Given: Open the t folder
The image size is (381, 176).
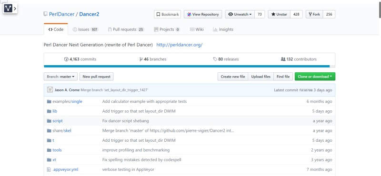Looking at the screenshot, I should tap(53, 140).
